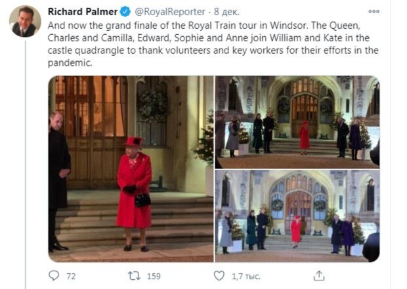
Task: Click the last tweet line reading pandemic
Action: click(x=70, y=63)
